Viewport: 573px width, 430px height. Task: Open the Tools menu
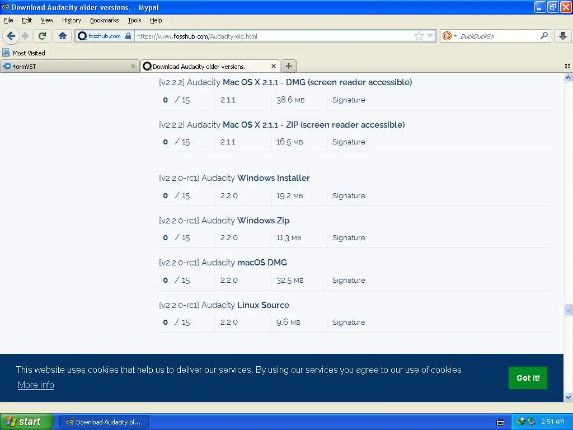point(134,20)
